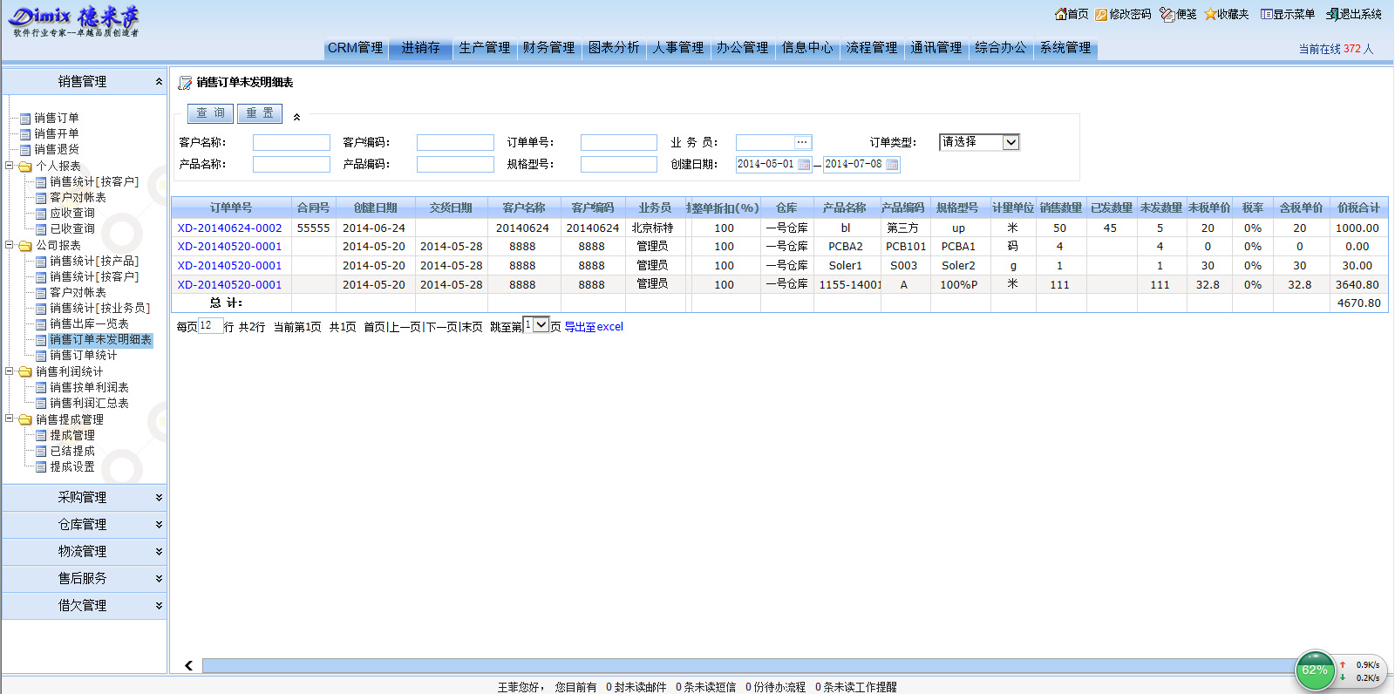Click the 62% network speed widget

pyautogui.click(x=1316, y=670)
